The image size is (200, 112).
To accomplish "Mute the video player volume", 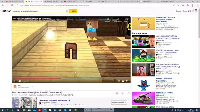I will coord(20,81).
